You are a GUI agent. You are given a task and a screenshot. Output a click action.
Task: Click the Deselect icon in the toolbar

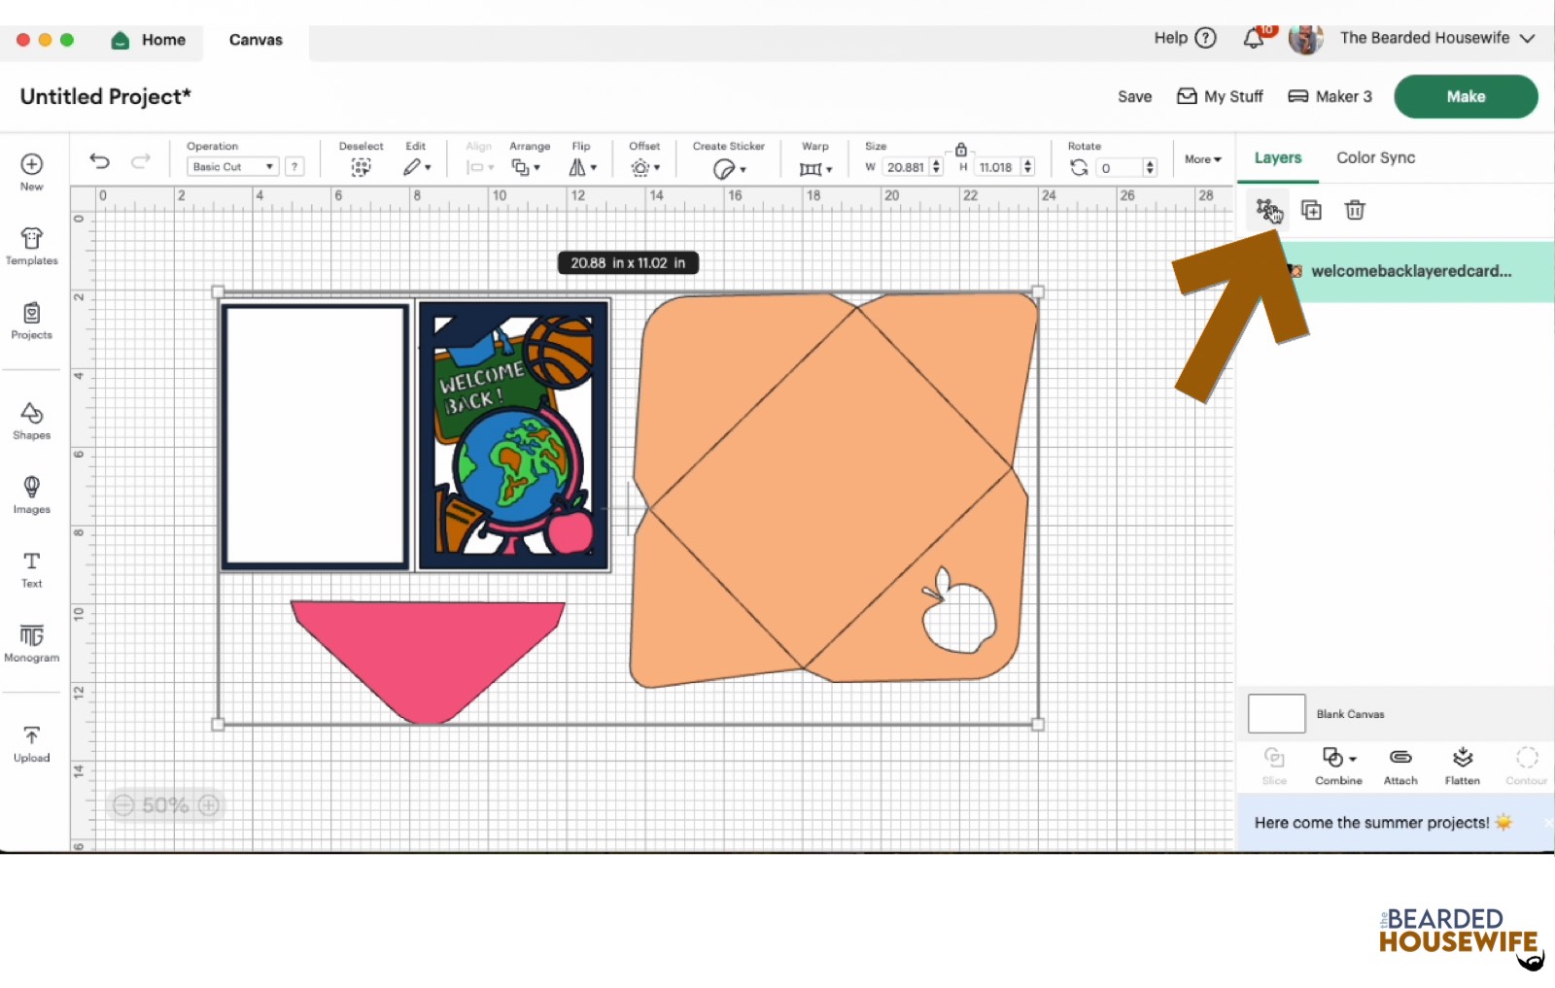click(360, 166)
